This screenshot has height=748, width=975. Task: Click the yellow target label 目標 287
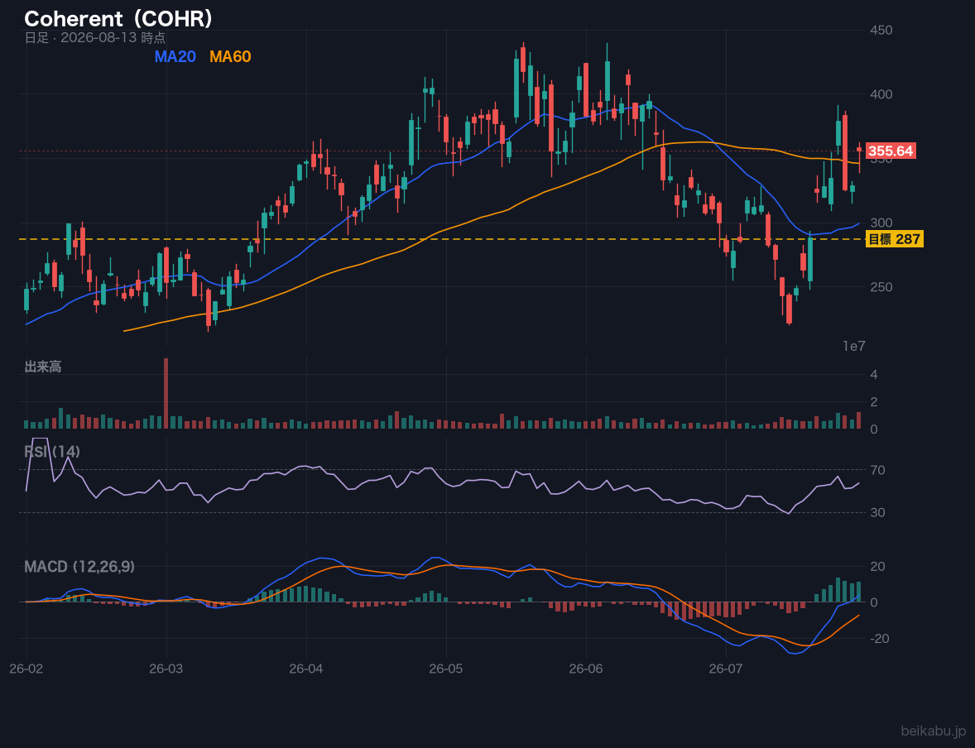pos(894,239)
